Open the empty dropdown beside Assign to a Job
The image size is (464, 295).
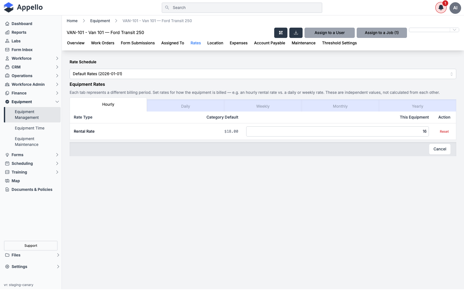click(434, 30)
